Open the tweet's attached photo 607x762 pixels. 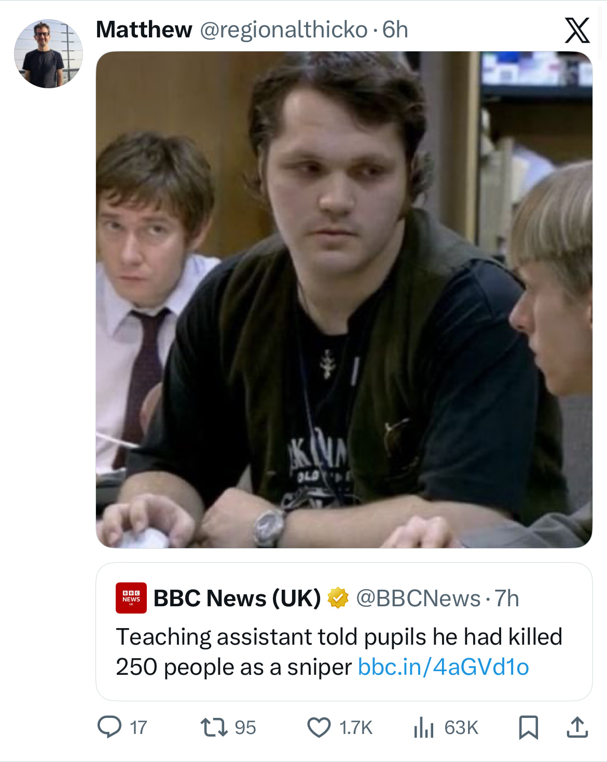[x=343, y=299]
